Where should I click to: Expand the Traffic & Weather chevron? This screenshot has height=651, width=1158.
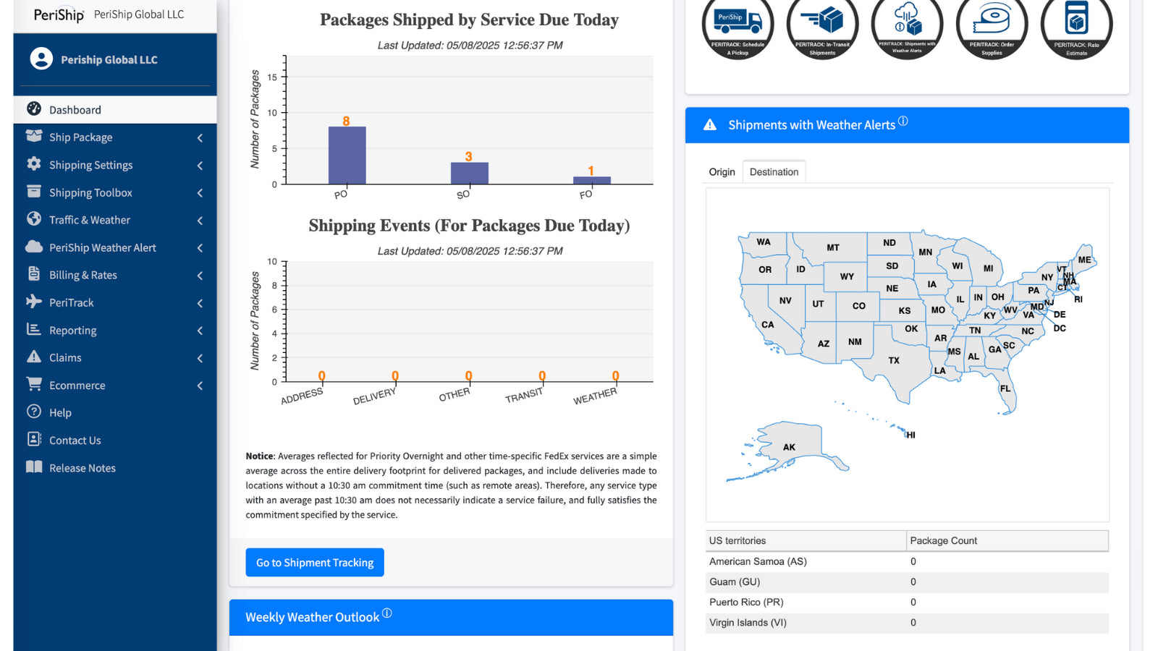point(200,220)
